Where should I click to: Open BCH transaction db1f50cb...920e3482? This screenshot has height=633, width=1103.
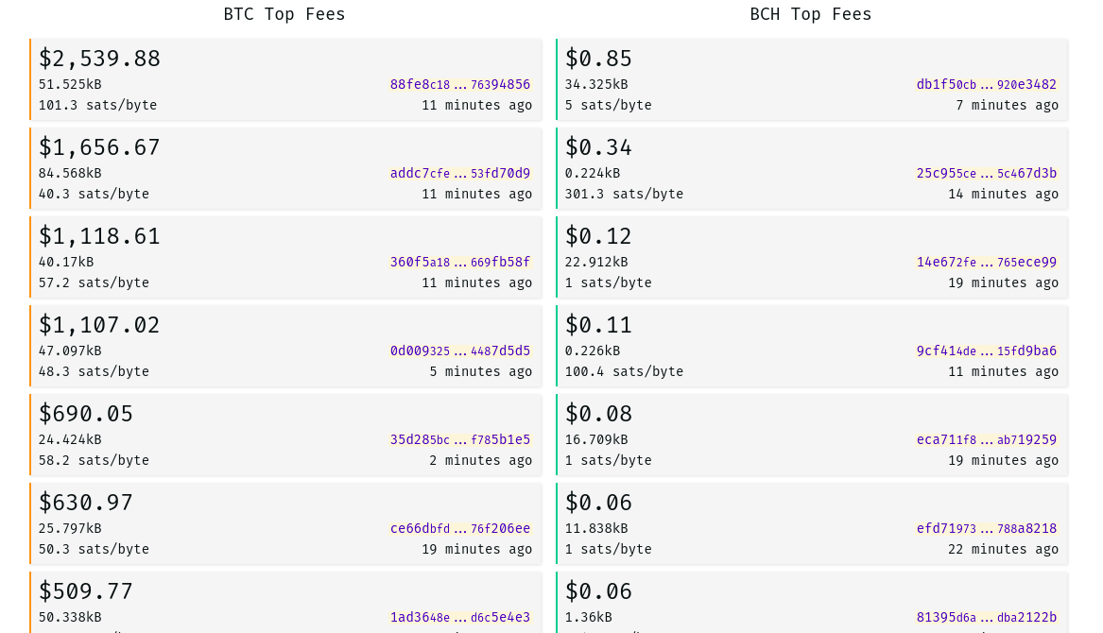(x=986, y=84)
